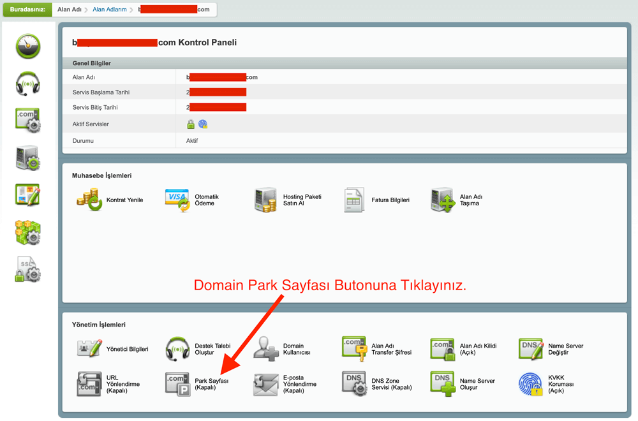This screenshot has height=421, width=638.
Task: Click the Destek Talebi Oluştur headset icon
Action: (177, 349)
